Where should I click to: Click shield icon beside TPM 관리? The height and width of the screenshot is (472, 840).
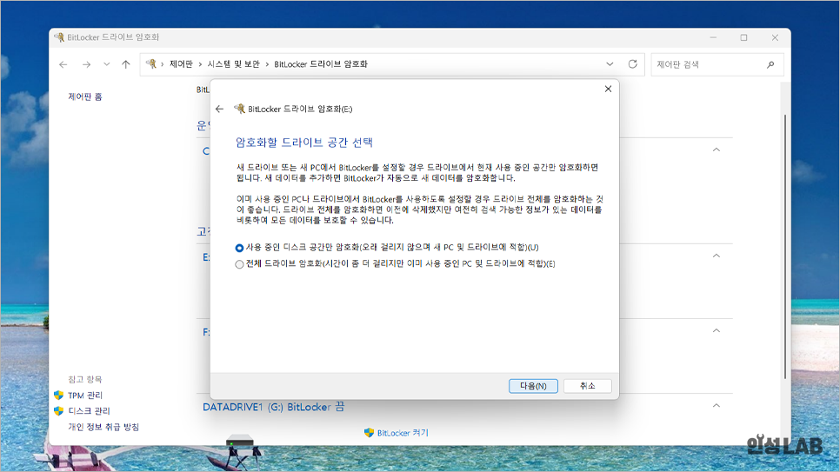59,396
